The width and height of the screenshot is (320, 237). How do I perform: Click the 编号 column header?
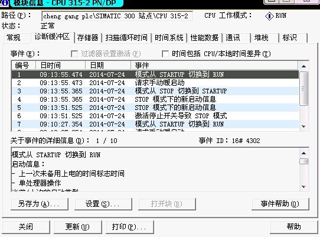tap(24, 66)
